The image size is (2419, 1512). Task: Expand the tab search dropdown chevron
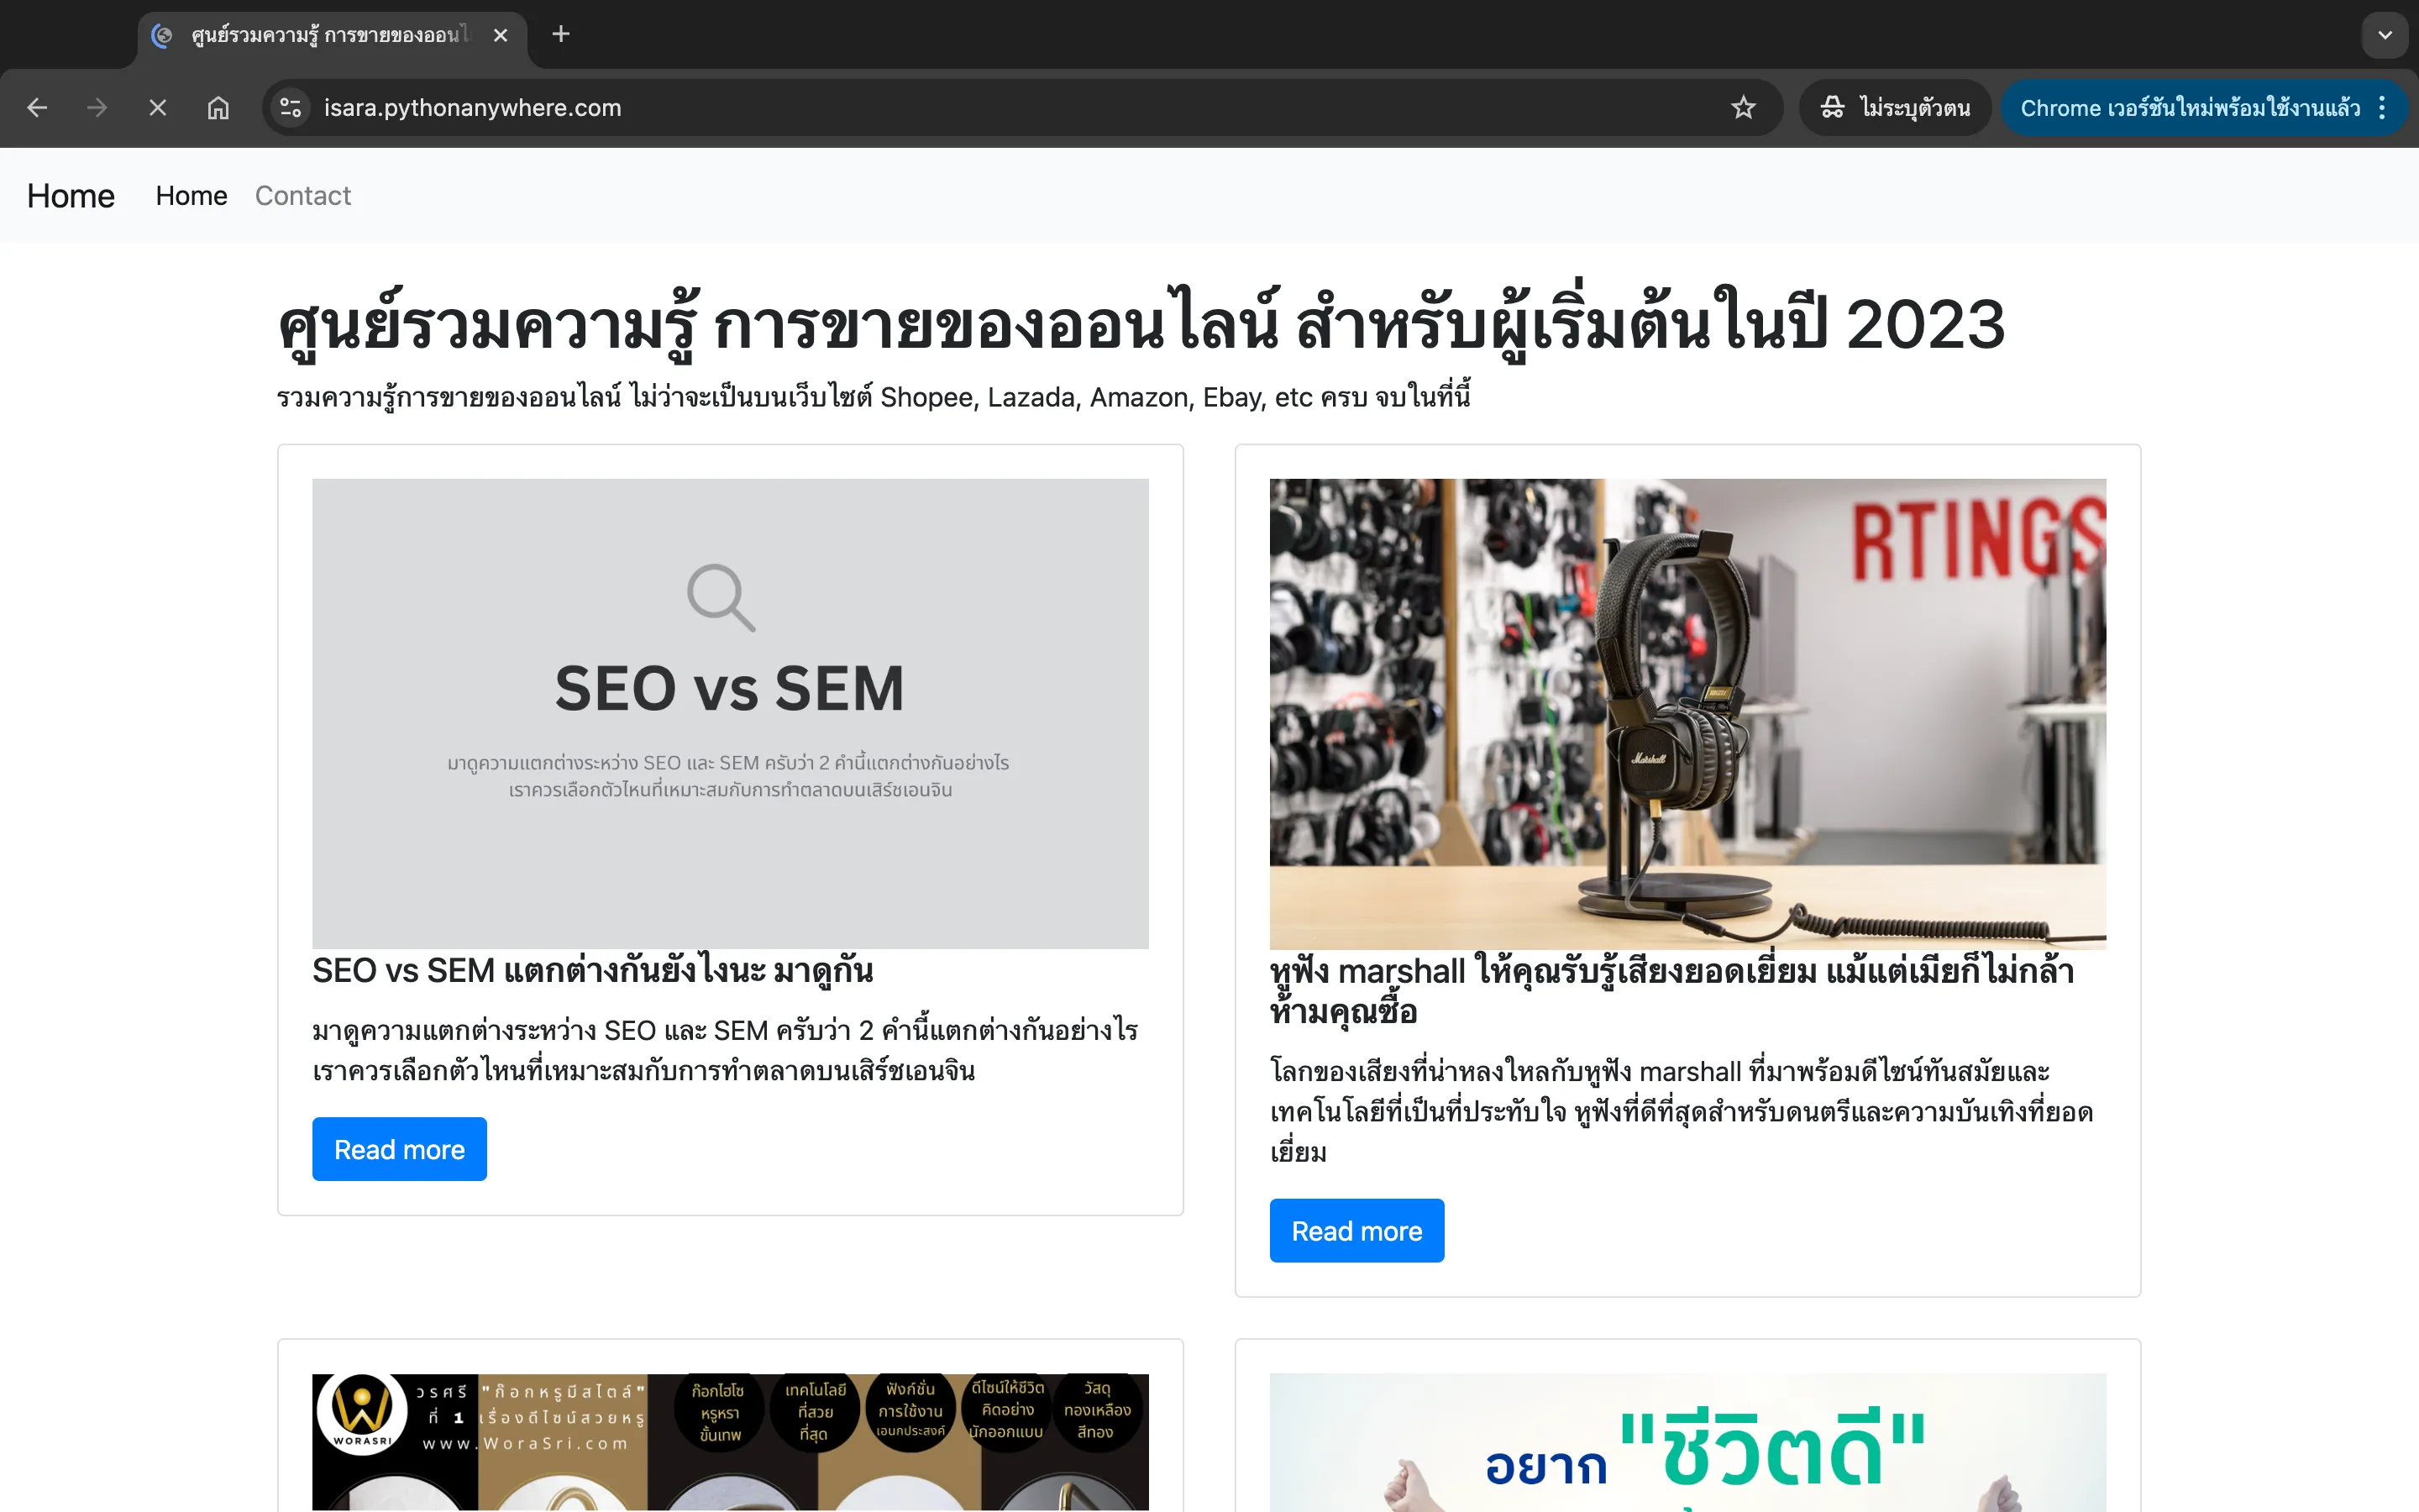[x=2385, y=35]
